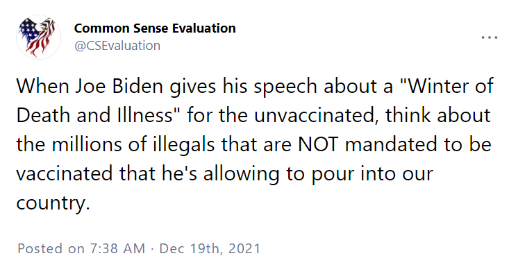Click the word "mandated" in the post
Viewport: 509px width, 274px height.
[x=391, y=144]
